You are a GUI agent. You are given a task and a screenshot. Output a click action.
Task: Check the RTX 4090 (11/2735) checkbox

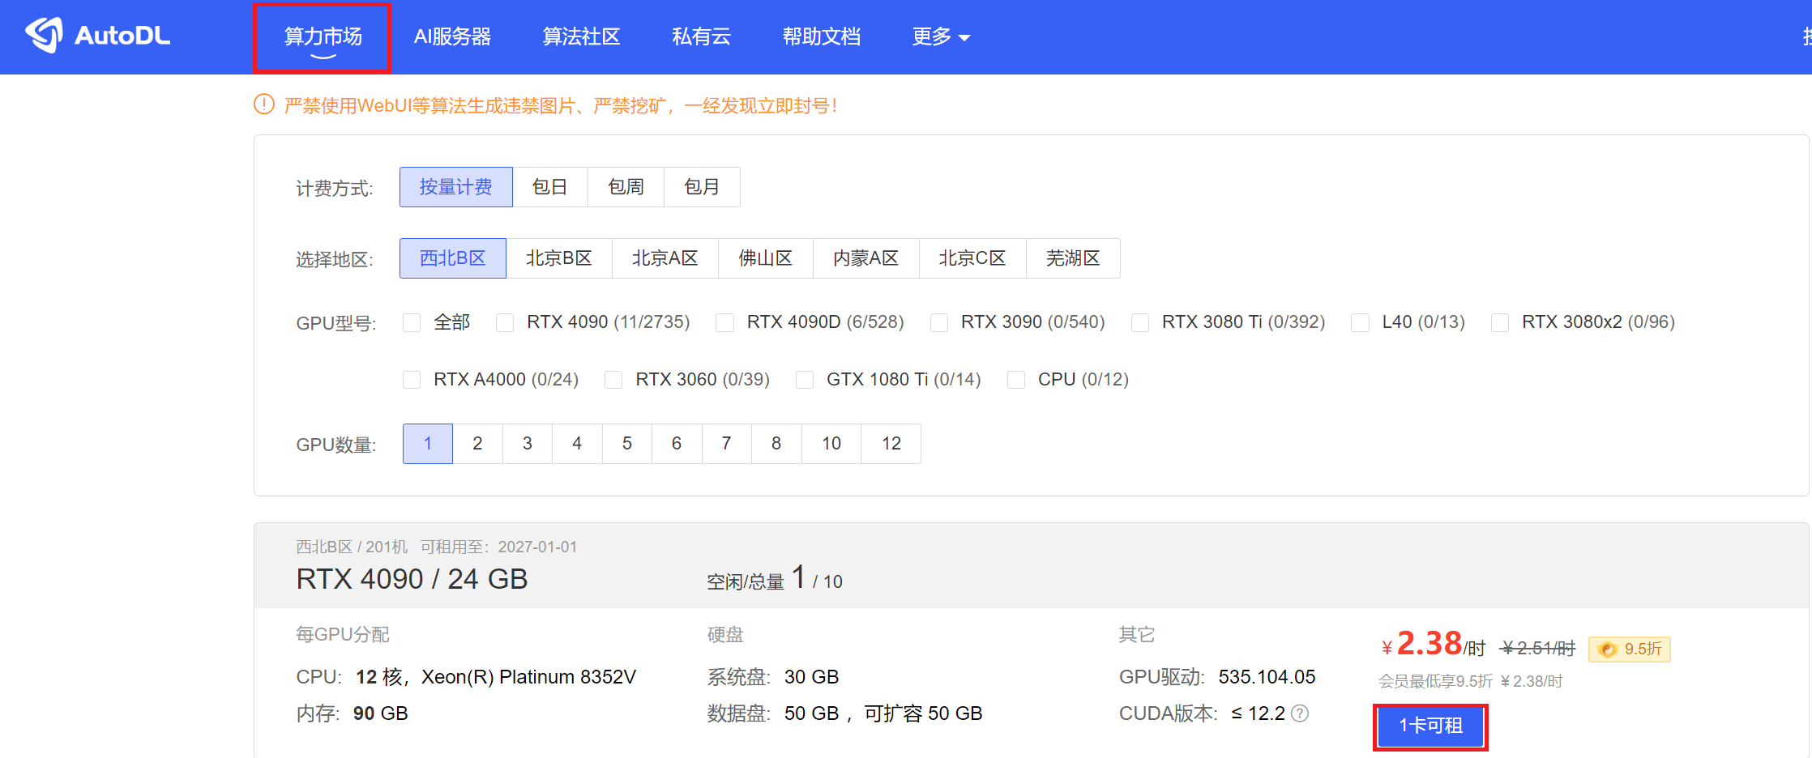pos(505,322)
